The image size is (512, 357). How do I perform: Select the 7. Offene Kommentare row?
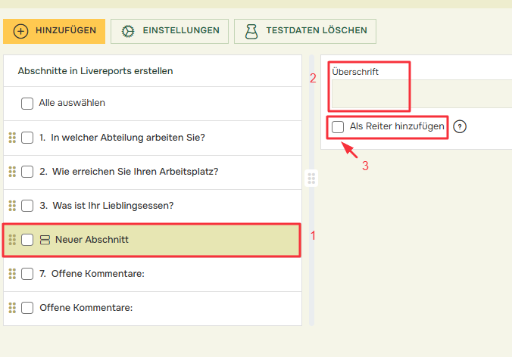(98, 274)
